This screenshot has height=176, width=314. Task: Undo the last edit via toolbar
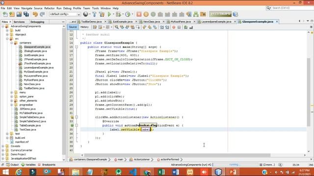point(35,14)
